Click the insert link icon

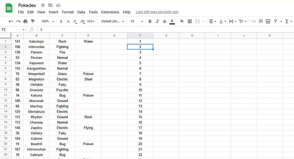[x=253, y=21]
